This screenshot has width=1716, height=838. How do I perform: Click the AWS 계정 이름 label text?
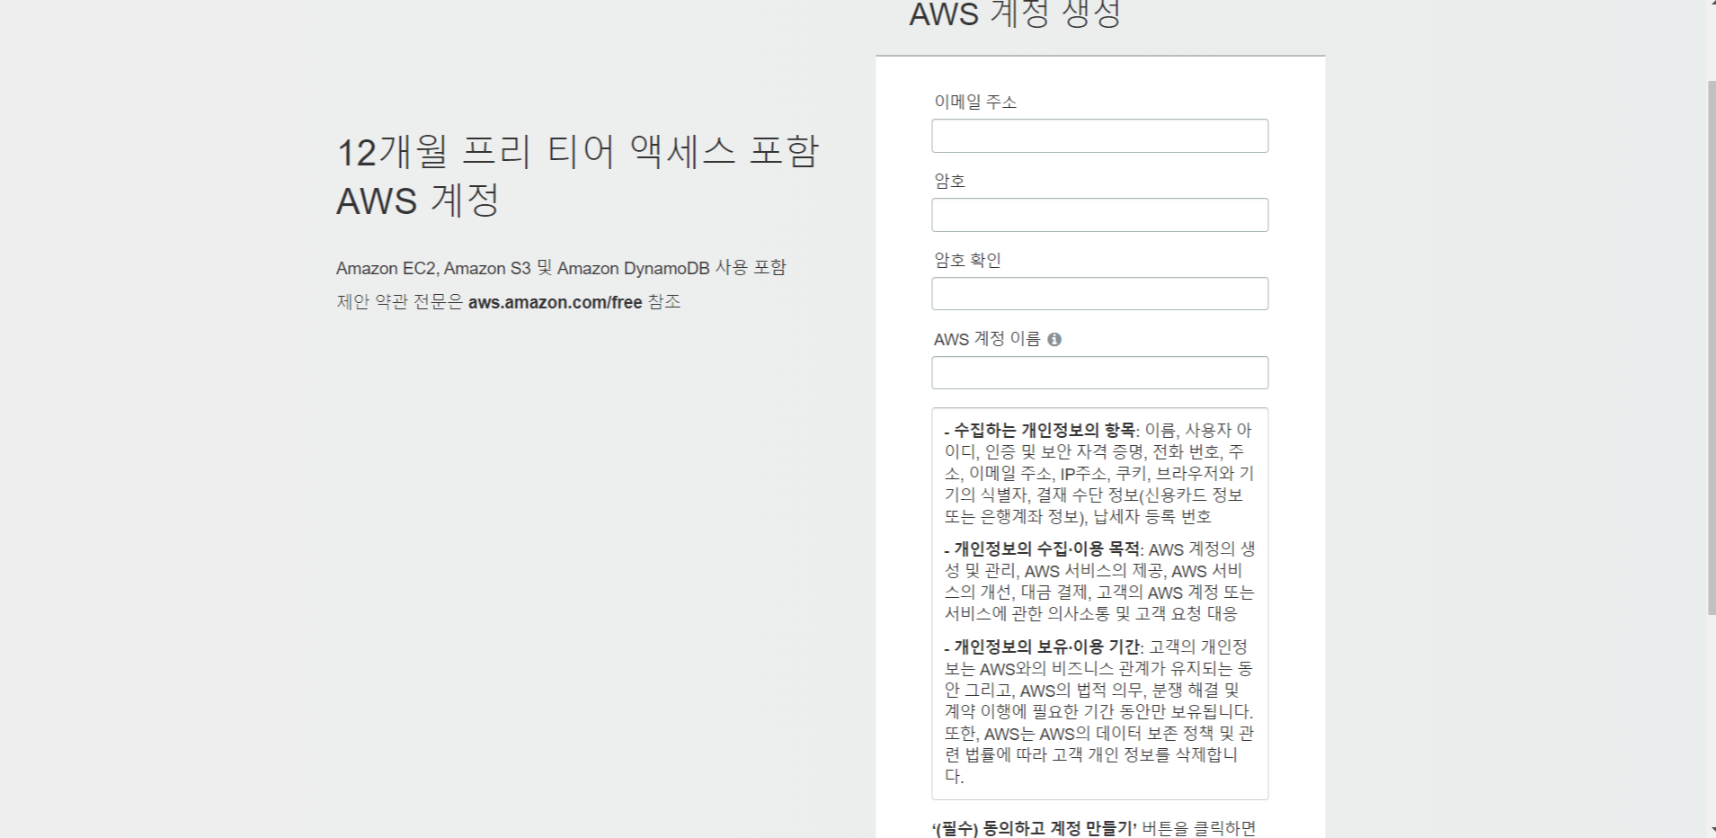click(x=987, y=340)
